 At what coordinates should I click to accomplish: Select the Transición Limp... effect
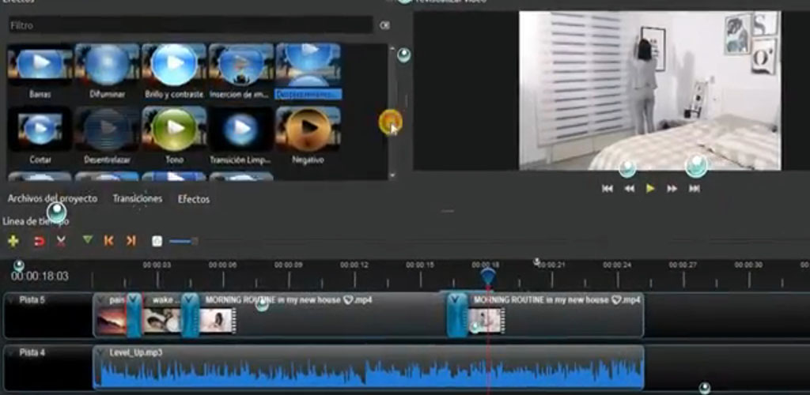tap(241, 136)
